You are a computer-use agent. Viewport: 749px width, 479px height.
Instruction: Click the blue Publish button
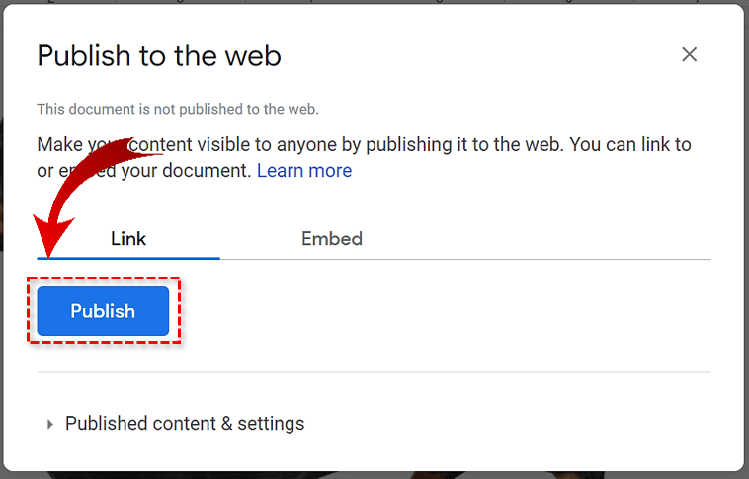point(103,311)
